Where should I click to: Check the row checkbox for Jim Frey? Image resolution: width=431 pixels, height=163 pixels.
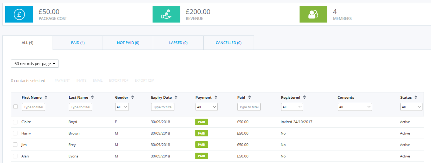coord(15,145)
